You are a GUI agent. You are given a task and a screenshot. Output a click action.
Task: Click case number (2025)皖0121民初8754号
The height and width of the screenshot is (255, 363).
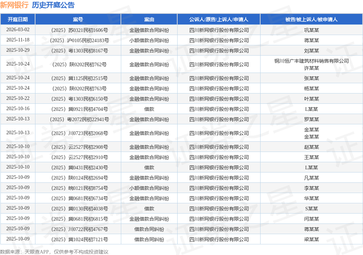(x=79, y=188)
